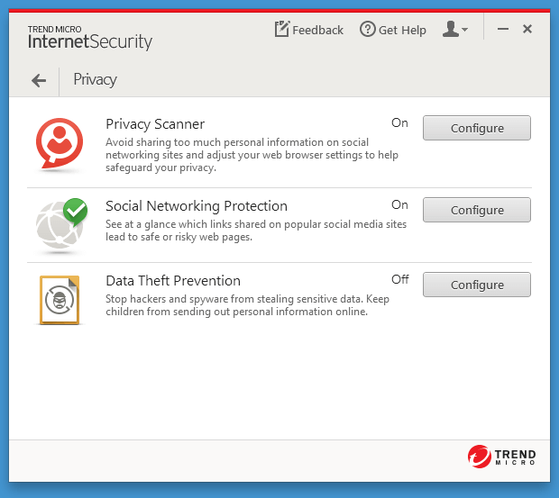Click the Privacy page heading
This screenshot has width=559, height=498.
click(96, 80)
